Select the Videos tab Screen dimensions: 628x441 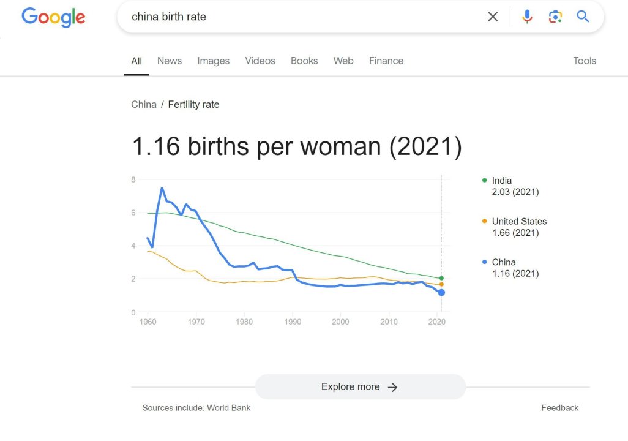tap(260, 61)
